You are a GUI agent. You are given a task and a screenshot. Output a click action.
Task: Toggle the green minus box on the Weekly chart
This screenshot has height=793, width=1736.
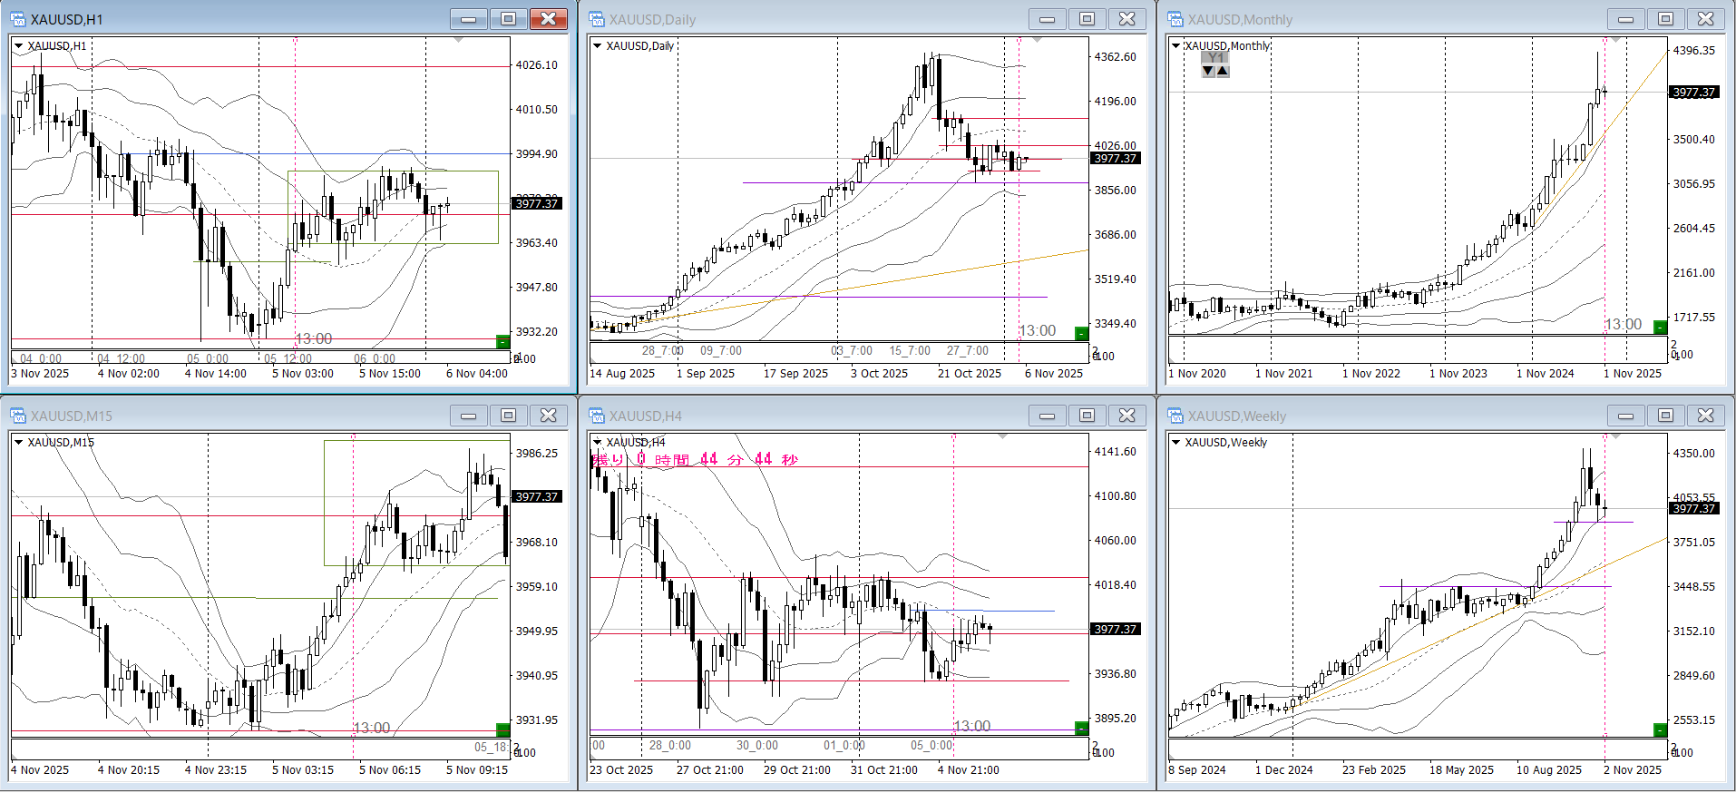click(x=1660, y=729)
